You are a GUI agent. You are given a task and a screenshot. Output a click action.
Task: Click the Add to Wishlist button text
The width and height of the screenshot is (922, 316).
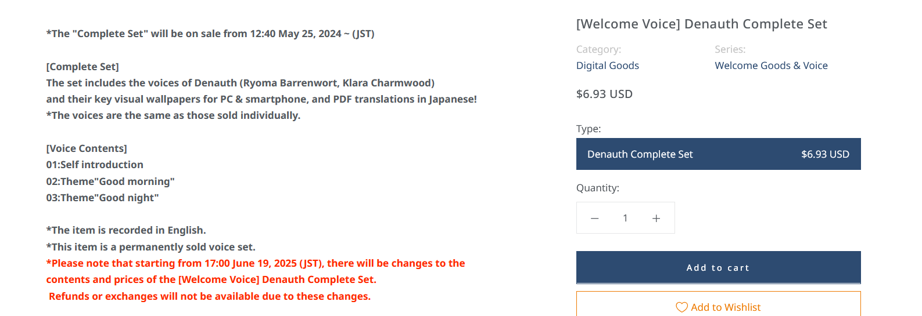[x=726, y=307]
